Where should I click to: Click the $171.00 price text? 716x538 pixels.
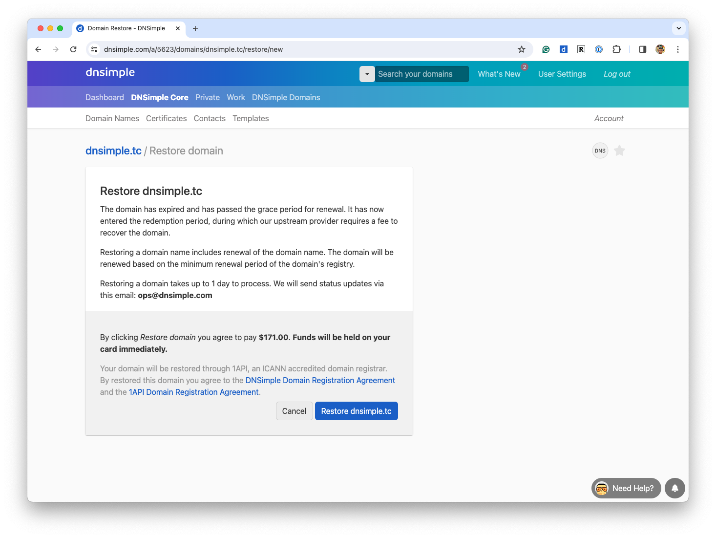click(274, 337)
